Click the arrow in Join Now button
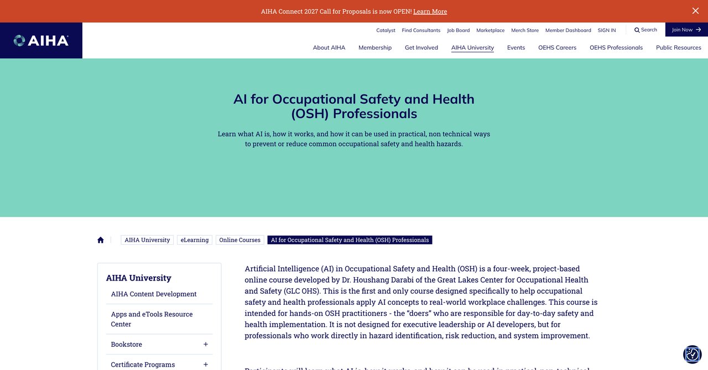The height and width of the screenshot is (370, 708). [x=699, y=30]
